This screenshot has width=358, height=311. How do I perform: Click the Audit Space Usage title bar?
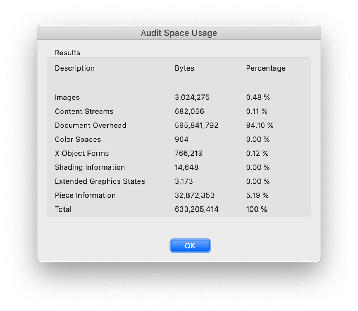tap(179, 33)
